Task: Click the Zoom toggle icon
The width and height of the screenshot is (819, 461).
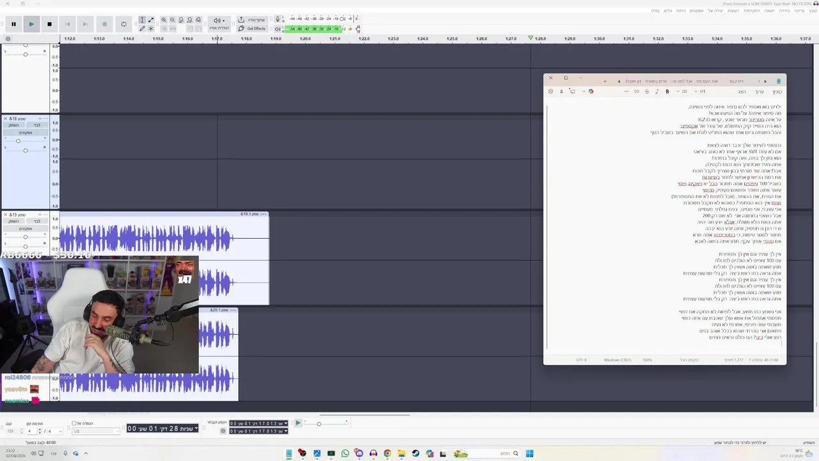Action: (x=198, y=20)
